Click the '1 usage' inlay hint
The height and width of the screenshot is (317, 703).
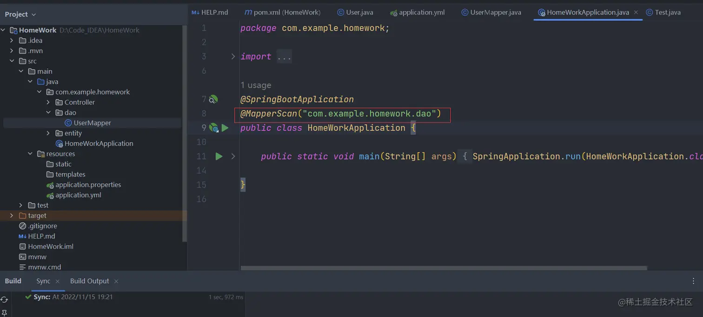click(256, 85)
